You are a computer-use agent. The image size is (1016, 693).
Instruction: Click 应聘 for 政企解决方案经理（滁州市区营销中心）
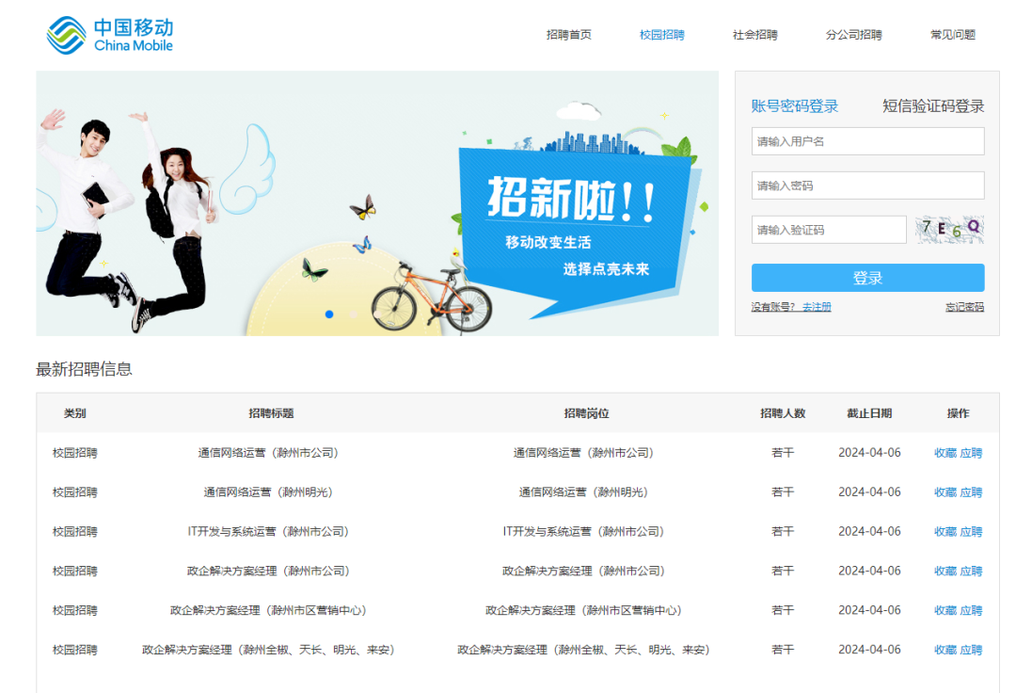coord(971,611)
